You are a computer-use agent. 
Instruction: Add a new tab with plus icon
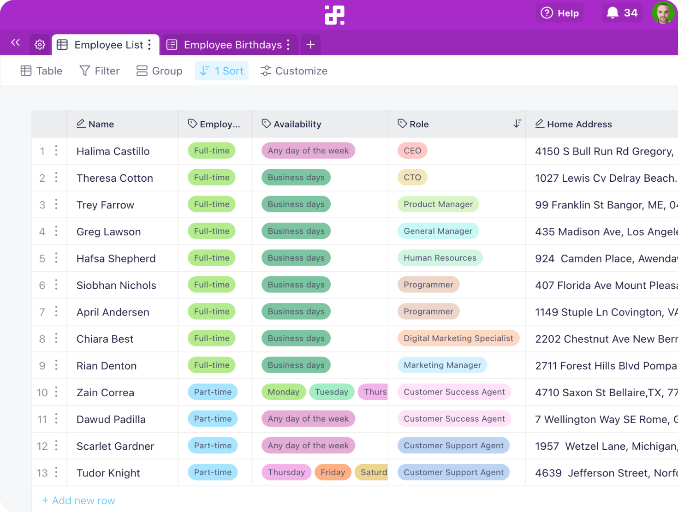(310, 45)
